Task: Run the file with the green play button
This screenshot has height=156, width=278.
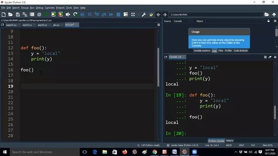Action: coord(46,14)
